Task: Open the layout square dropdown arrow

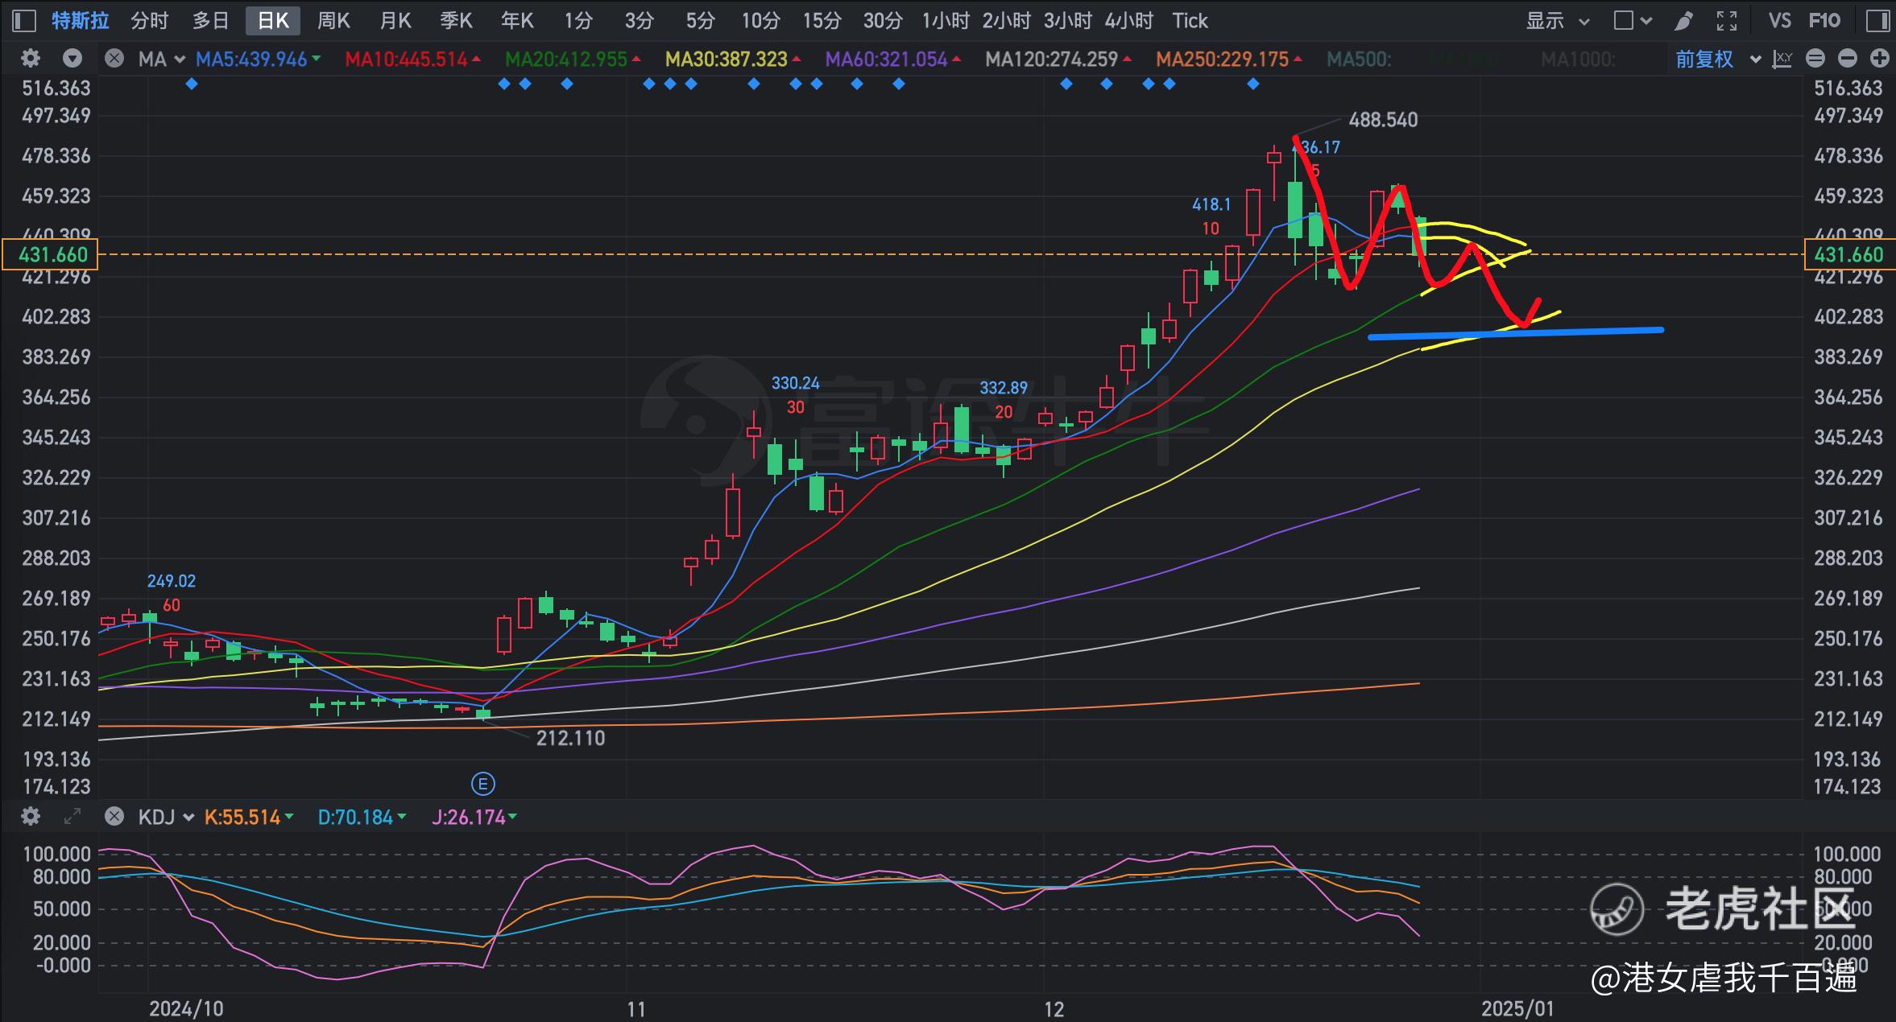Action: pyautogui.click(x=1646, y=21)
